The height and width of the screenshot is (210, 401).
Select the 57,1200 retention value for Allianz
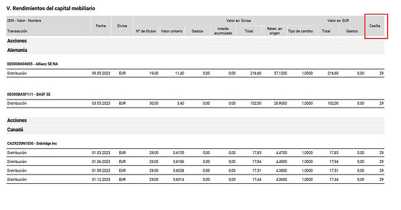(x=280, y=73)
